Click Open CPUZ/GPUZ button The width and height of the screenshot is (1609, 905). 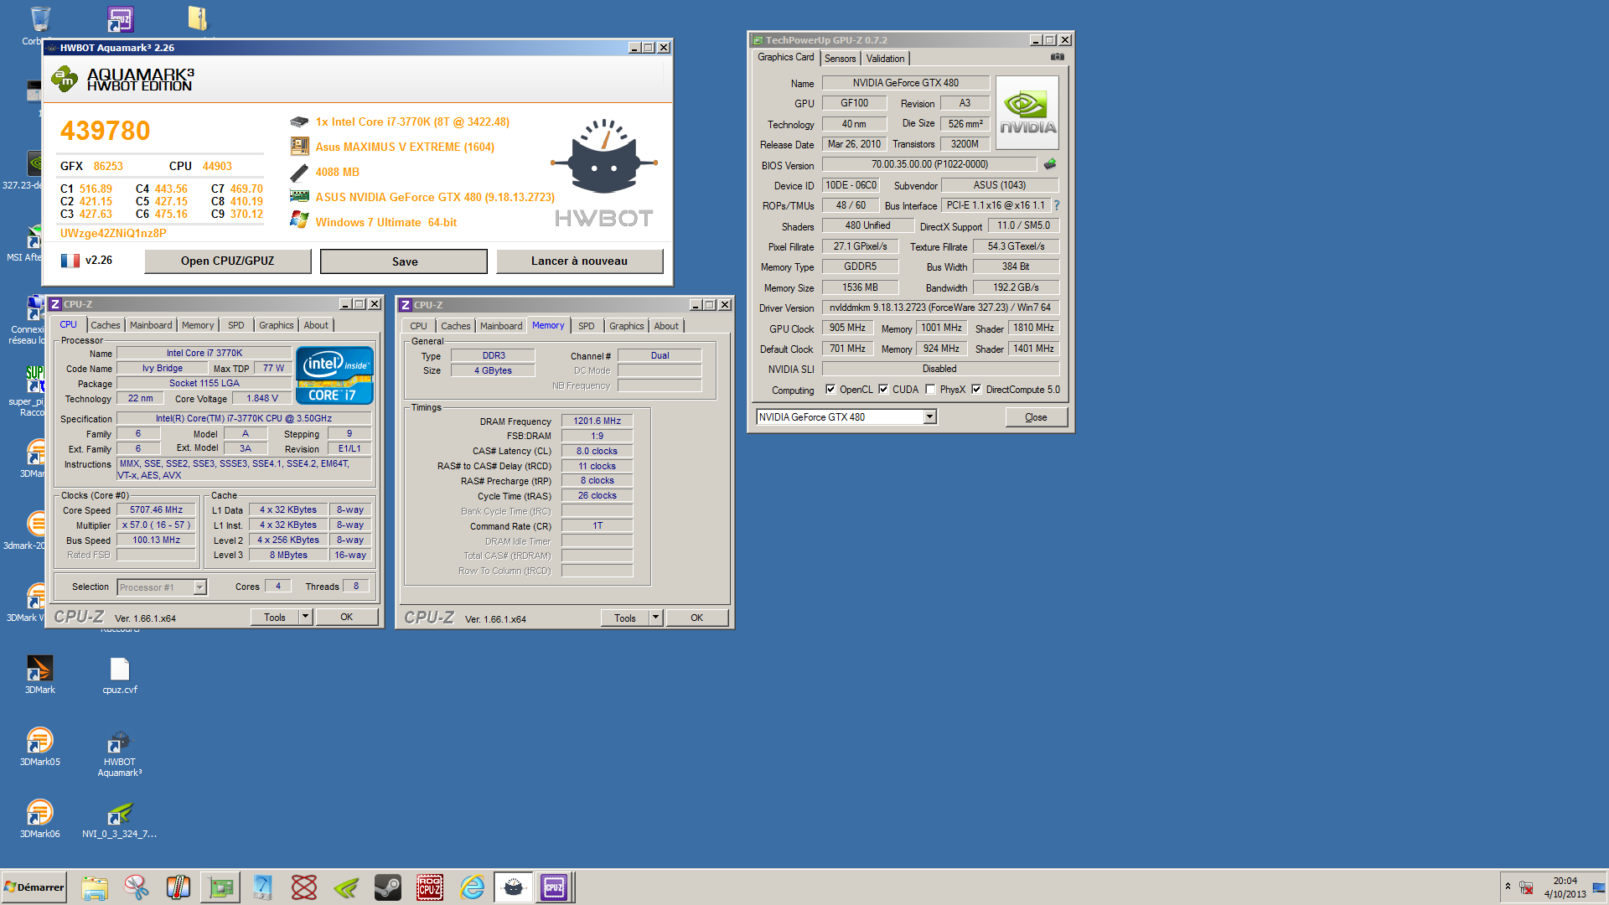pos(228,261)
